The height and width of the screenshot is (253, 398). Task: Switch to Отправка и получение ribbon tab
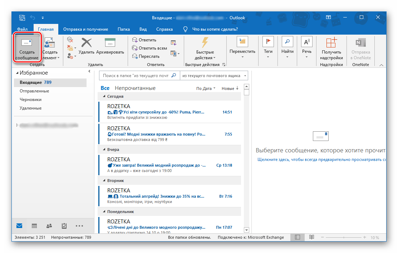click(x=85, y=29)
